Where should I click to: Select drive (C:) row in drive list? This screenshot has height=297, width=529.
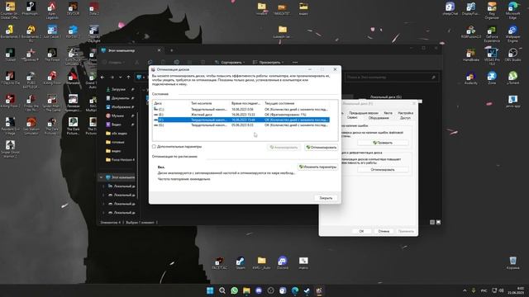241,110
